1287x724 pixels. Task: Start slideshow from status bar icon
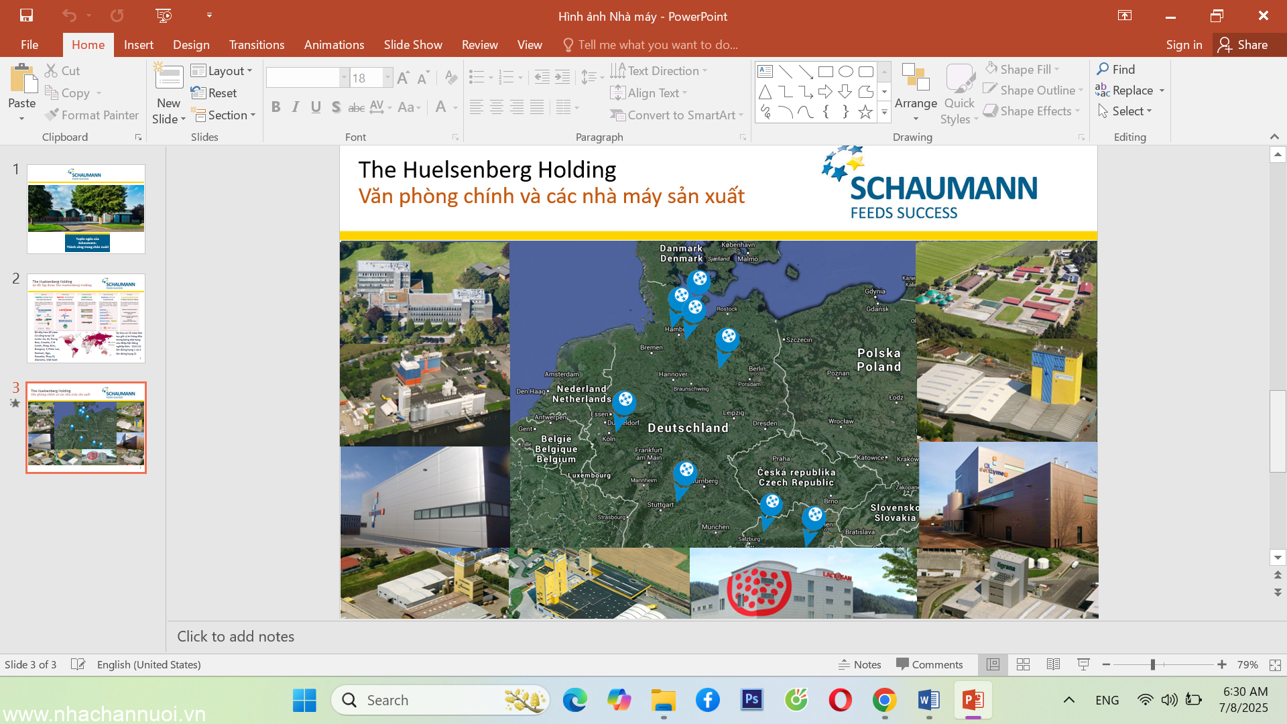(x=1083, y=664)
